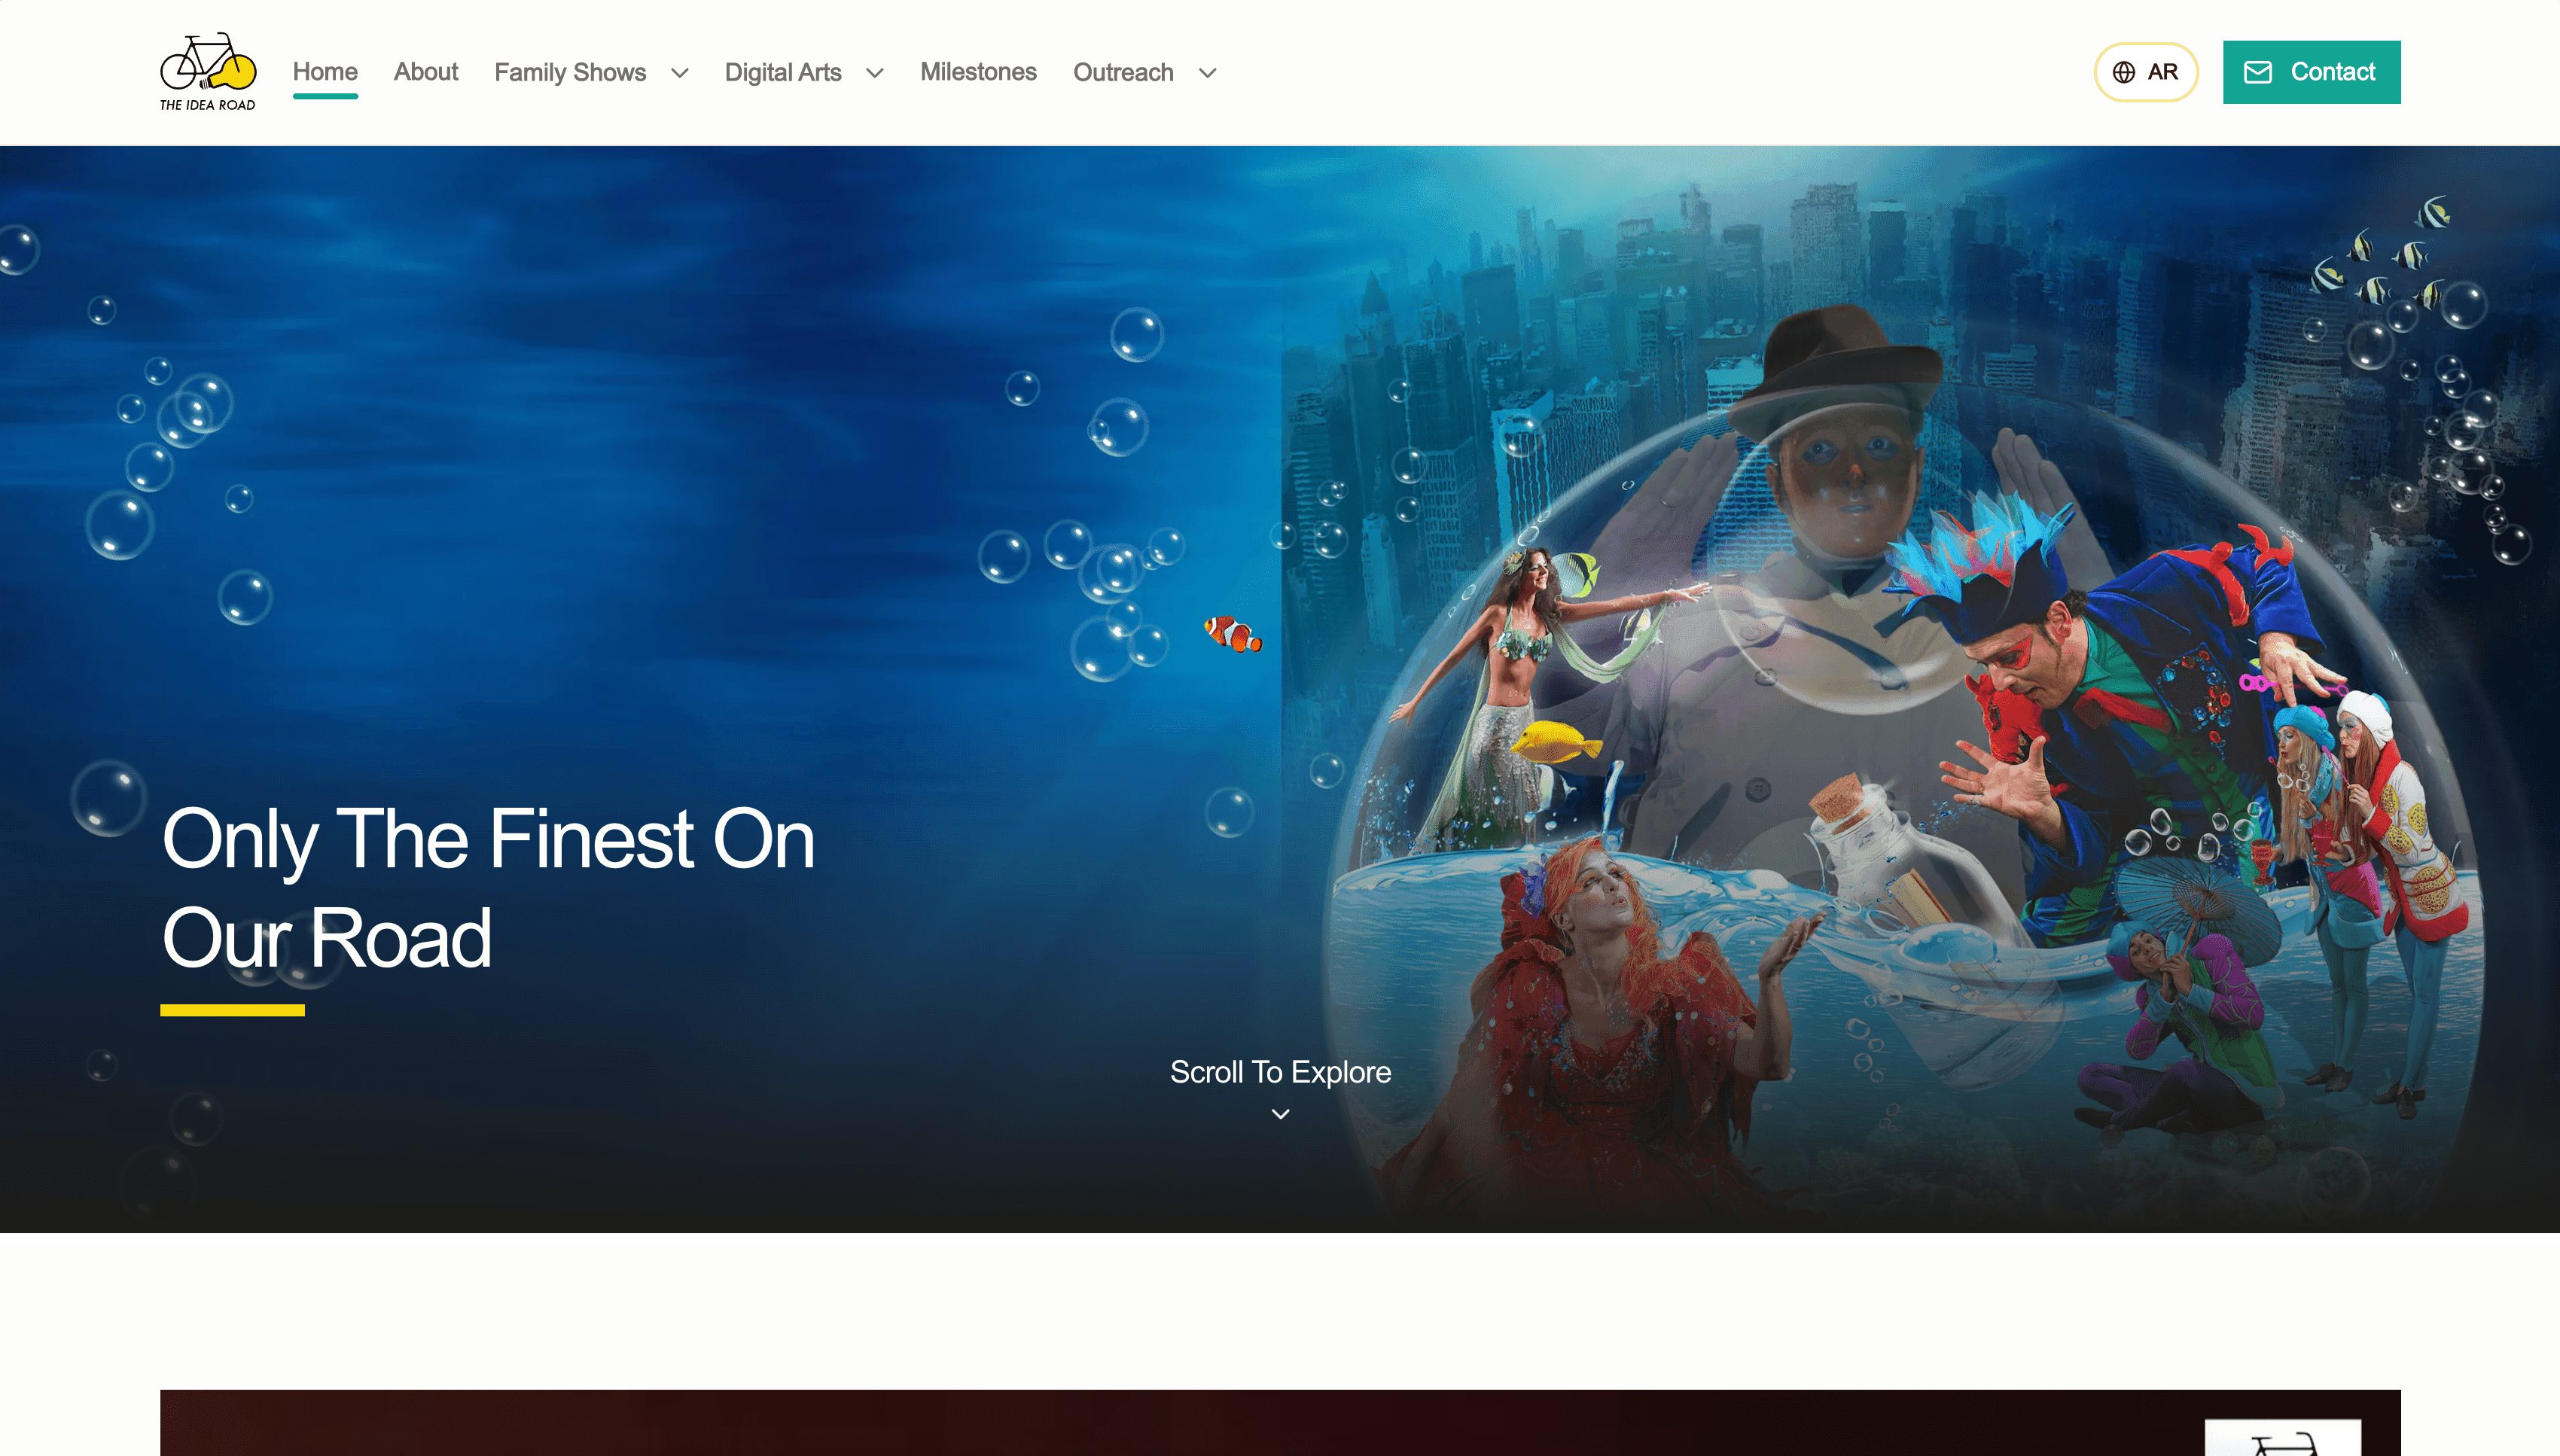2560x1456 pixels.
Task: Open the Family Shows menu label
Action: [570, 72]
